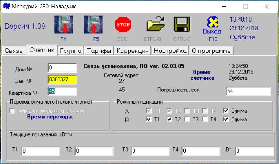279x164 pixels.
Task: Click the Квартира № input field
Action: (x=62, y=91)
